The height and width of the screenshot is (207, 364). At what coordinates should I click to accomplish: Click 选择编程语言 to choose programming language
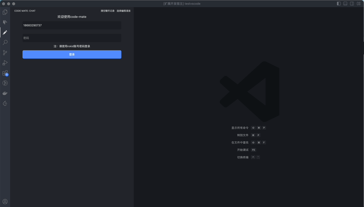(x=124, y=11)
